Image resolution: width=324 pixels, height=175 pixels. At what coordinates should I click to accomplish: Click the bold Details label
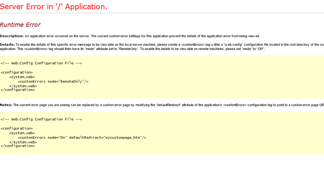(x=7, y=44)
